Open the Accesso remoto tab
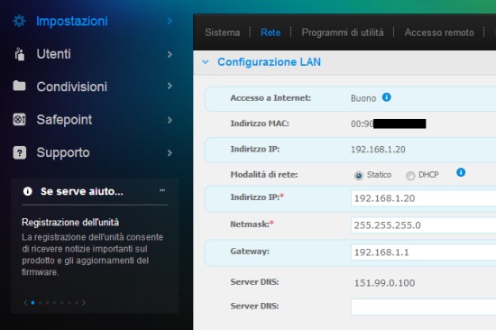Image resolution: width=496 pixels, height=330 pixels. pyautogui.click(x=439, y=32)
